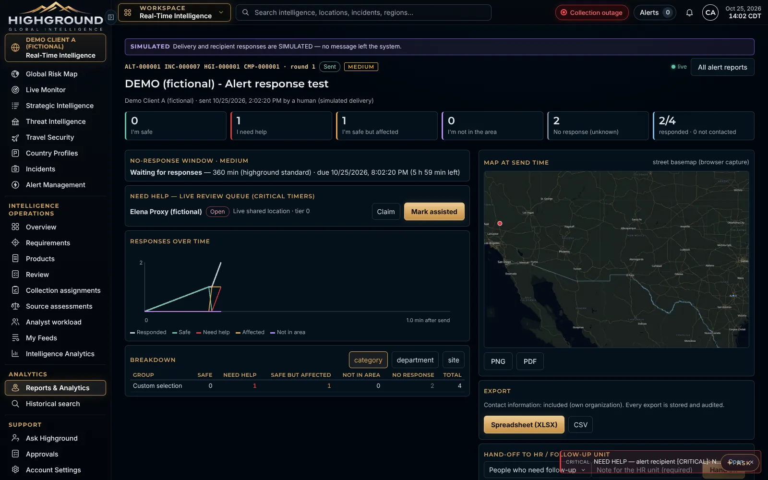Select the Demo Client A organization card

pos(55,48)
